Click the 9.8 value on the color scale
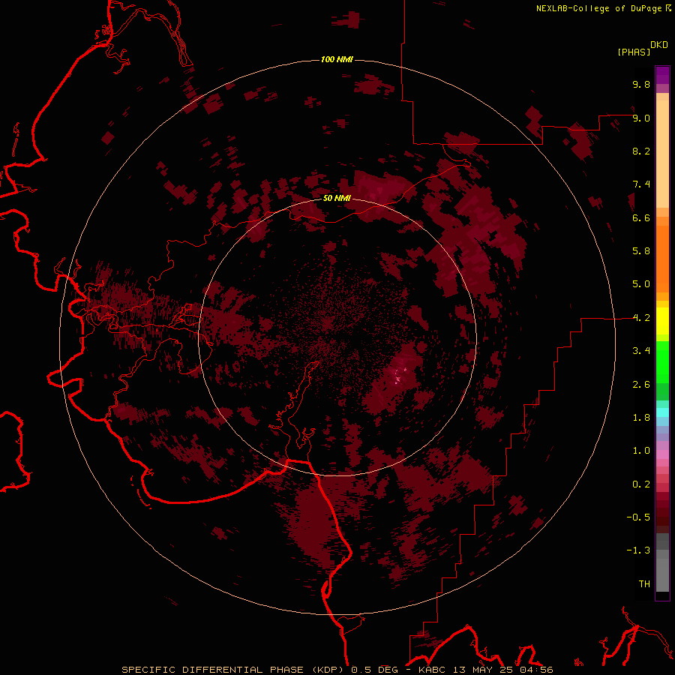Screen dimensions: 675x675 coord(641,84)
